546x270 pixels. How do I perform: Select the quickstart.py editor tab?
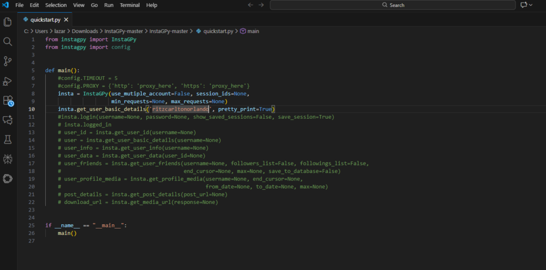pyautogui.click(x=45, y=19)
